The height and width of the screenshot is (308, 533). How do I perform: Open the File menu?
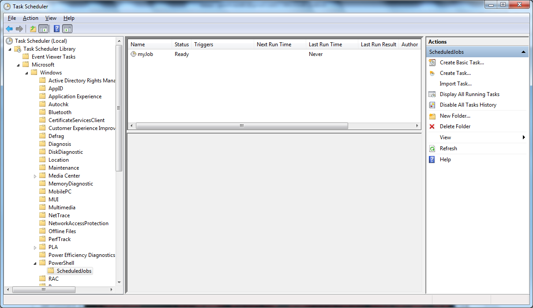tap(12, 18)
